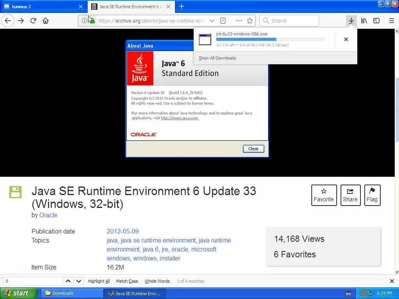Share this archive item
The image size is (399, 299).
[x=350, y=195]
